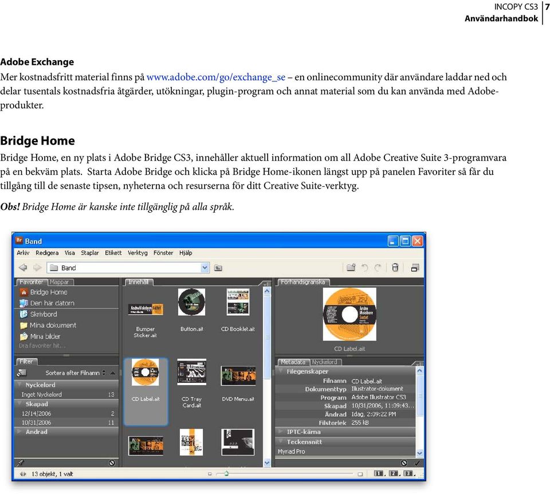Image resolution: width=550 pixels, height=494 pixels.
Task: Click the Bridge Home house icon
Action: pyautogui.click(x=23, y=292)
